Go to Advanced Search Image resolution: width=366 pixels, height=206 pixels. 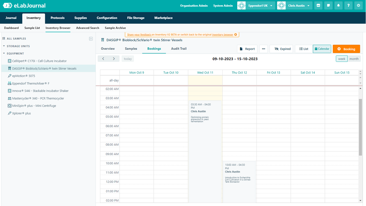coord(88,28)
